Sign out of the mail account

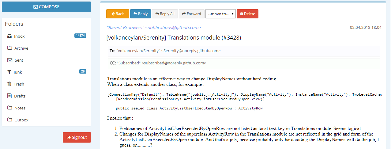(77, 137)
